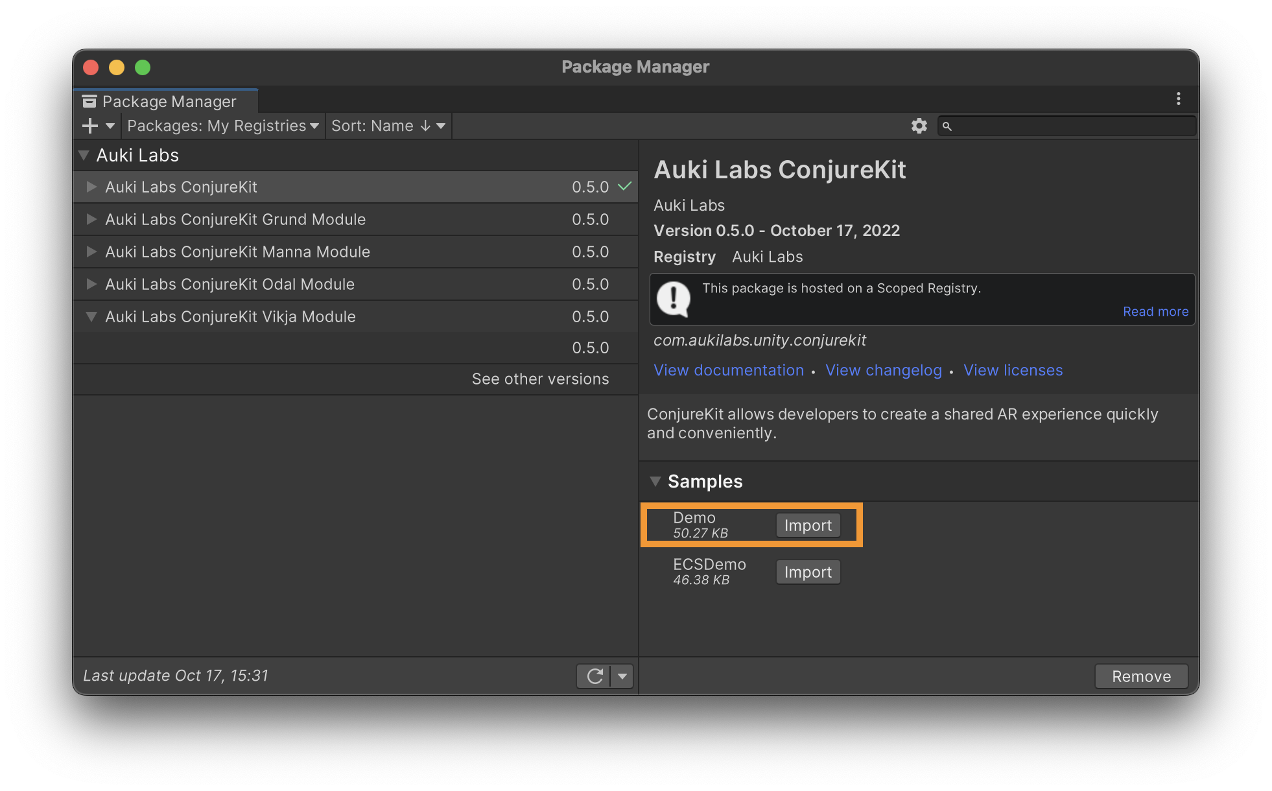Viewport: 1272px width, 791px height.
Task: Open the Read more link
Action: coord(1155,311)
